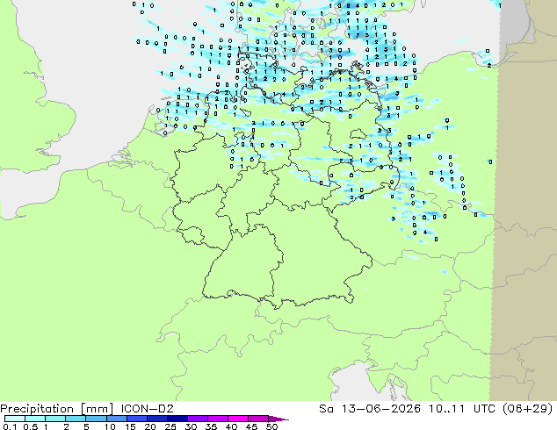Click the 0.5–1 mm legend color box

[x=35, y=419]
